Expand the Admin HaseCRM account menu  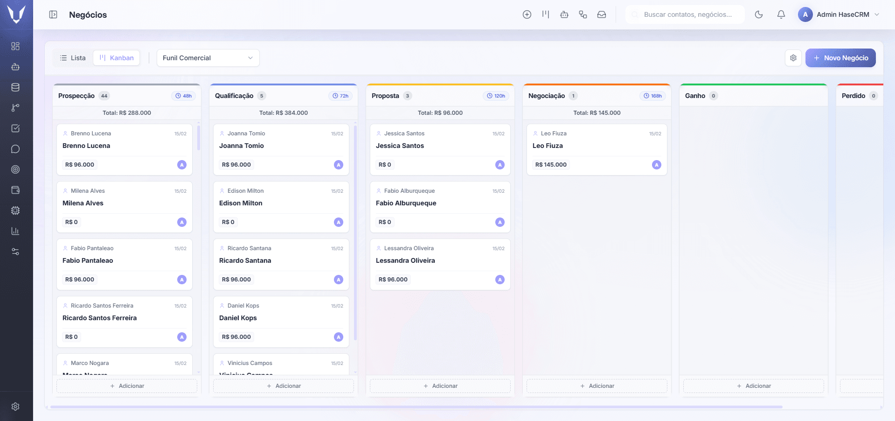(x=838, y=14)
